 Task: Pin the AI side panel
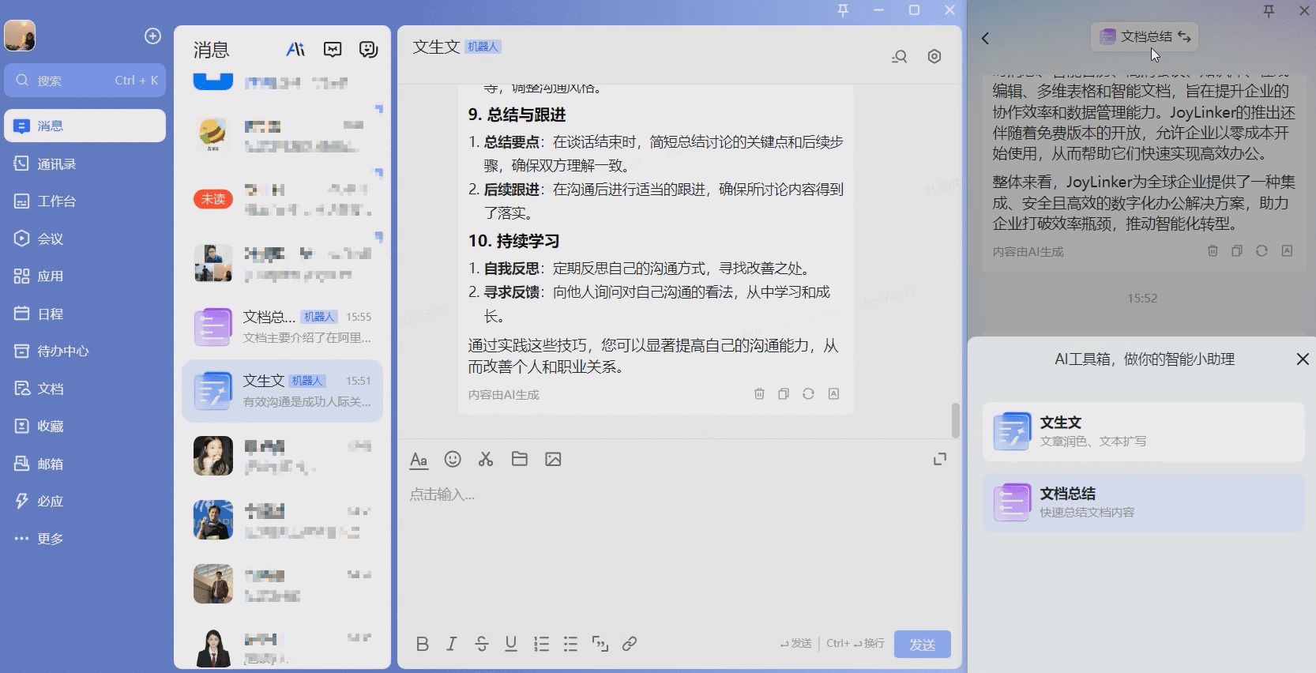1269,11
